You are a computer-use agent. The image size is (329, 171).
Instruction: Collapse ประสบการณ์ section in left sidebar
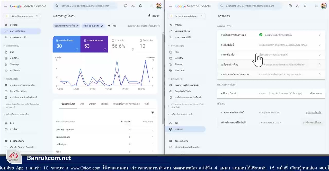pyautogui.click(x=11, y=79)
